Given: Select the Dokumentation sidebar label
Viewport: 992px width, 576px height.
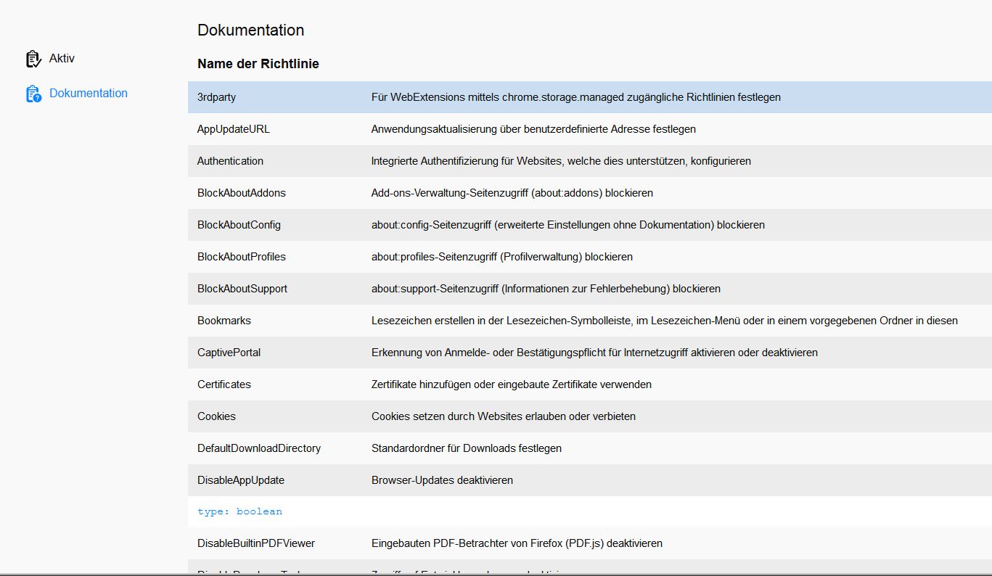Looking at the screenshot, I should coord(89,94).
